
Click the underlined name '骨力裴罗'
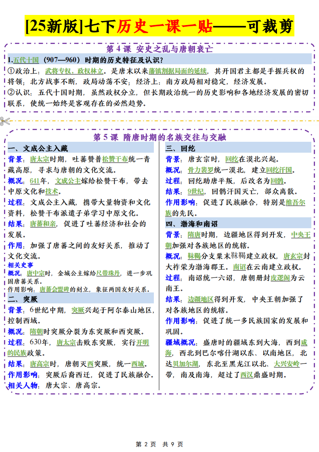[x=201, y=170]
